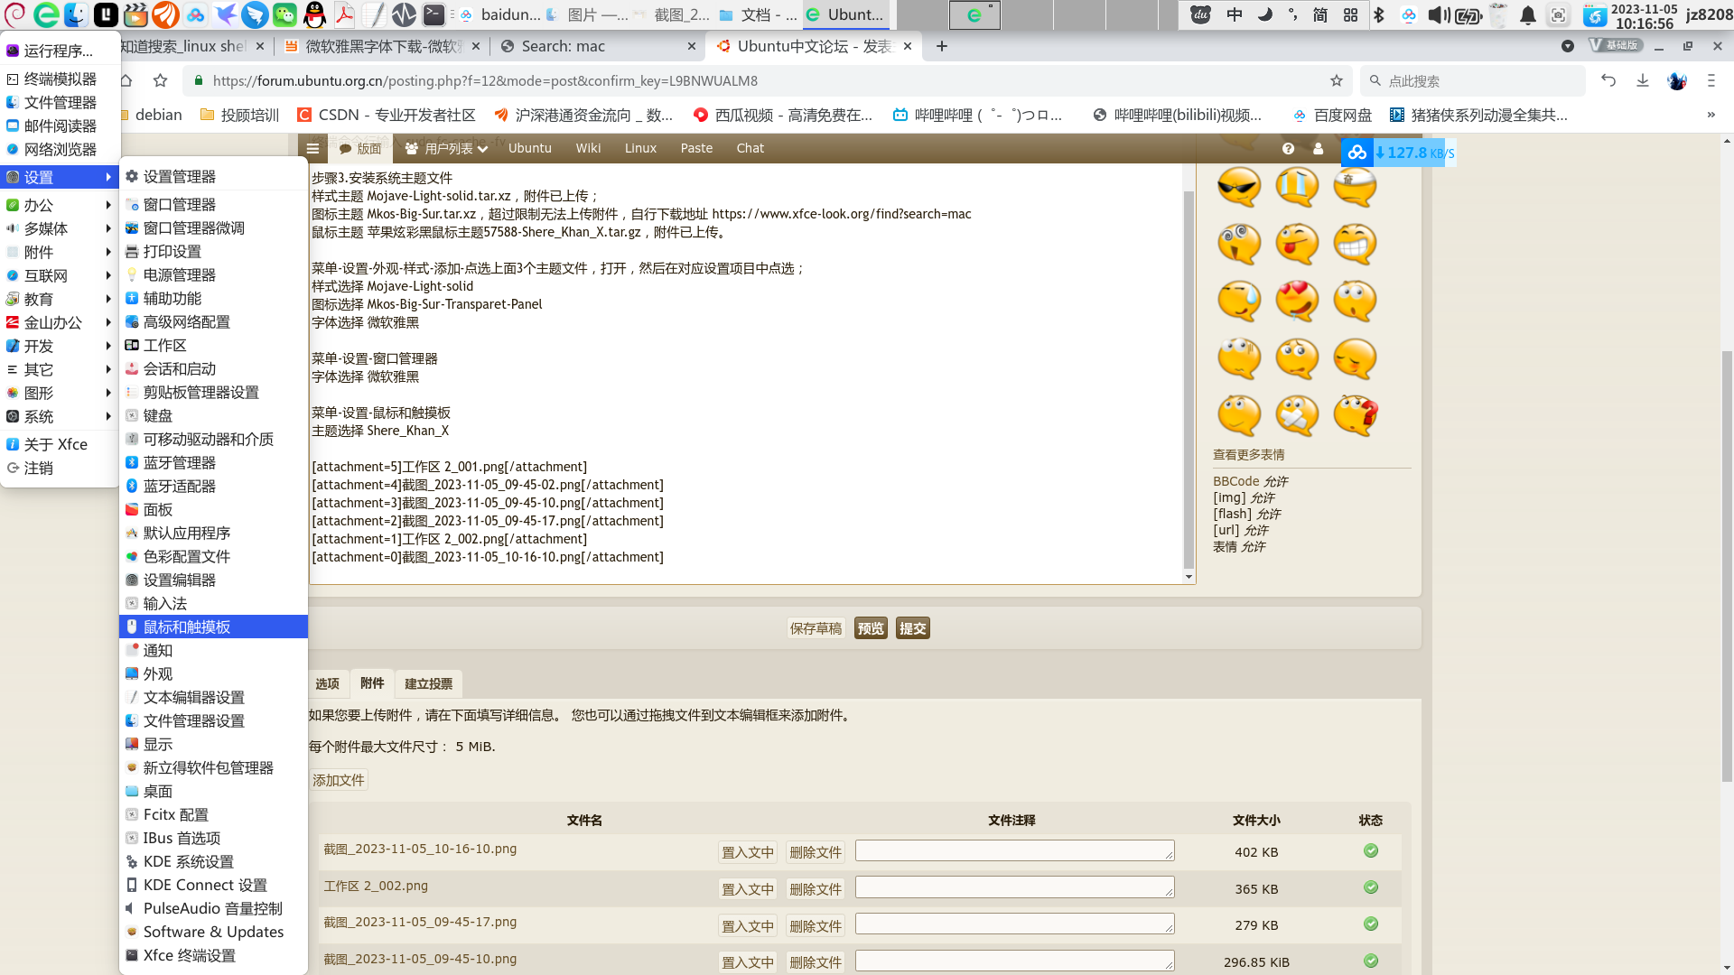
Task: Toggle punctuation mode in IME bar
Action: point(1292,14)
